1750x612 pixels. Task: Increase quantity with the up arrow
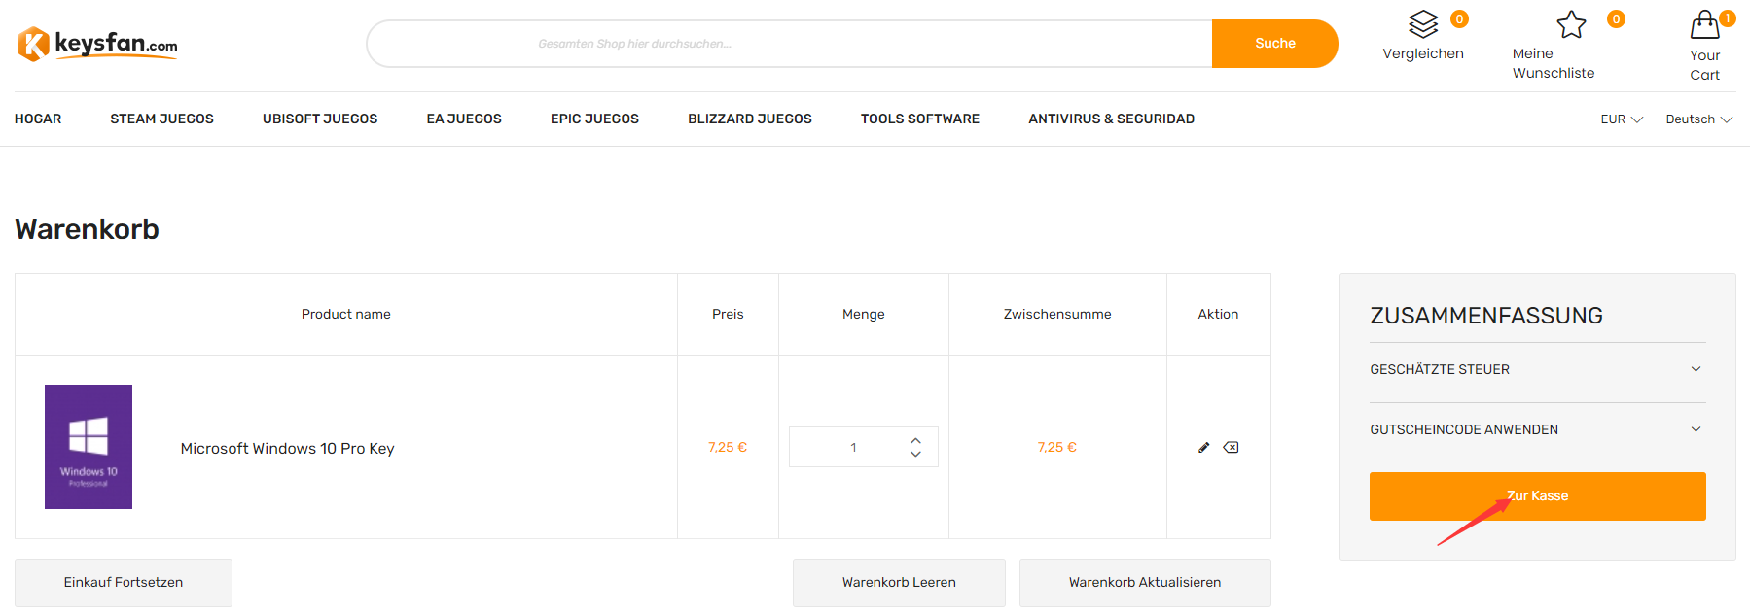915,440
